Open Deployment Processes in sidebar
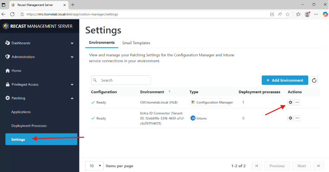This screenshot has width=329, height=172. [x=29, y=126]
